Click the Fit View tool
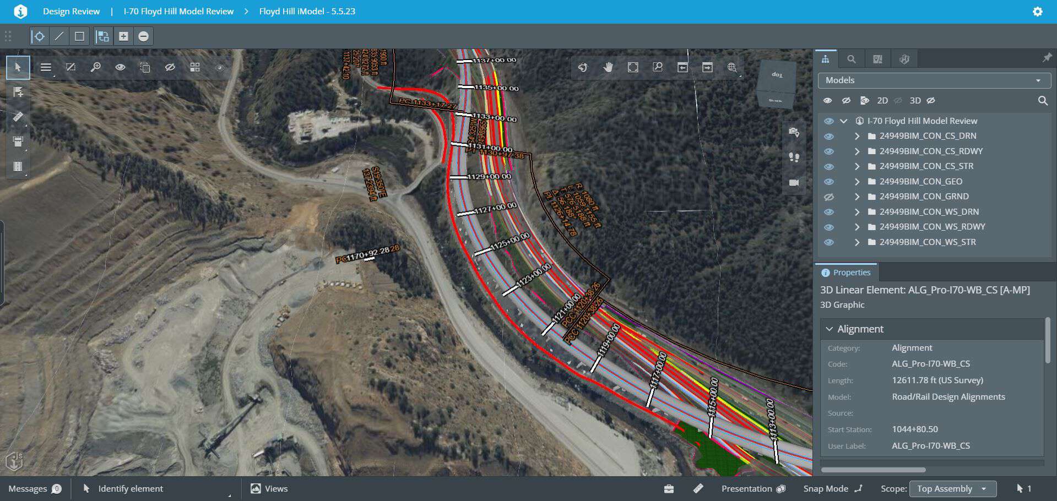This screenshot has width=1057, height=501. 633,67
